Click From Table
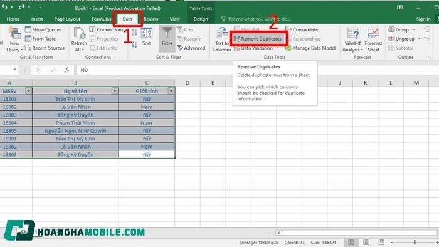Screen dimensions: 439x247 [x=40, y=39]
